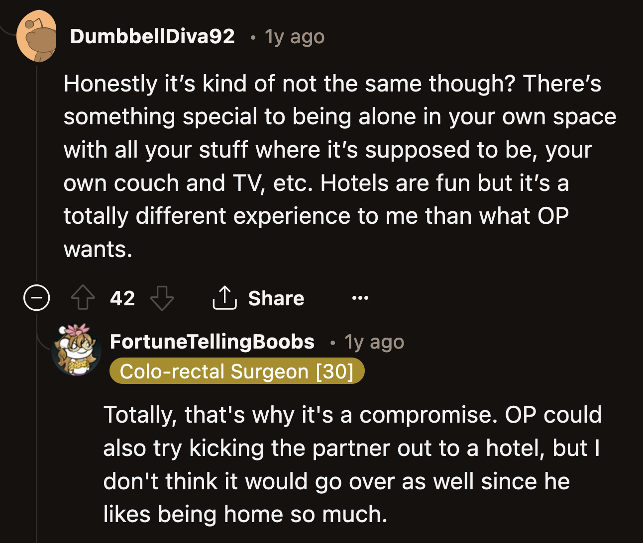Click the 1y ago timestamp on top comment
The image size is (643, 543).
click(293, 36)
